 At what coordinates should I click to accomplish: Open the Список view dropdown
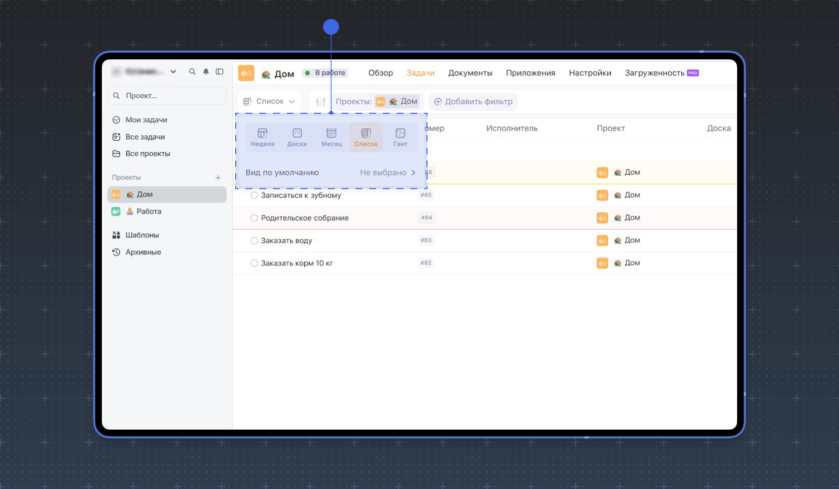click(x=269, y=102)
